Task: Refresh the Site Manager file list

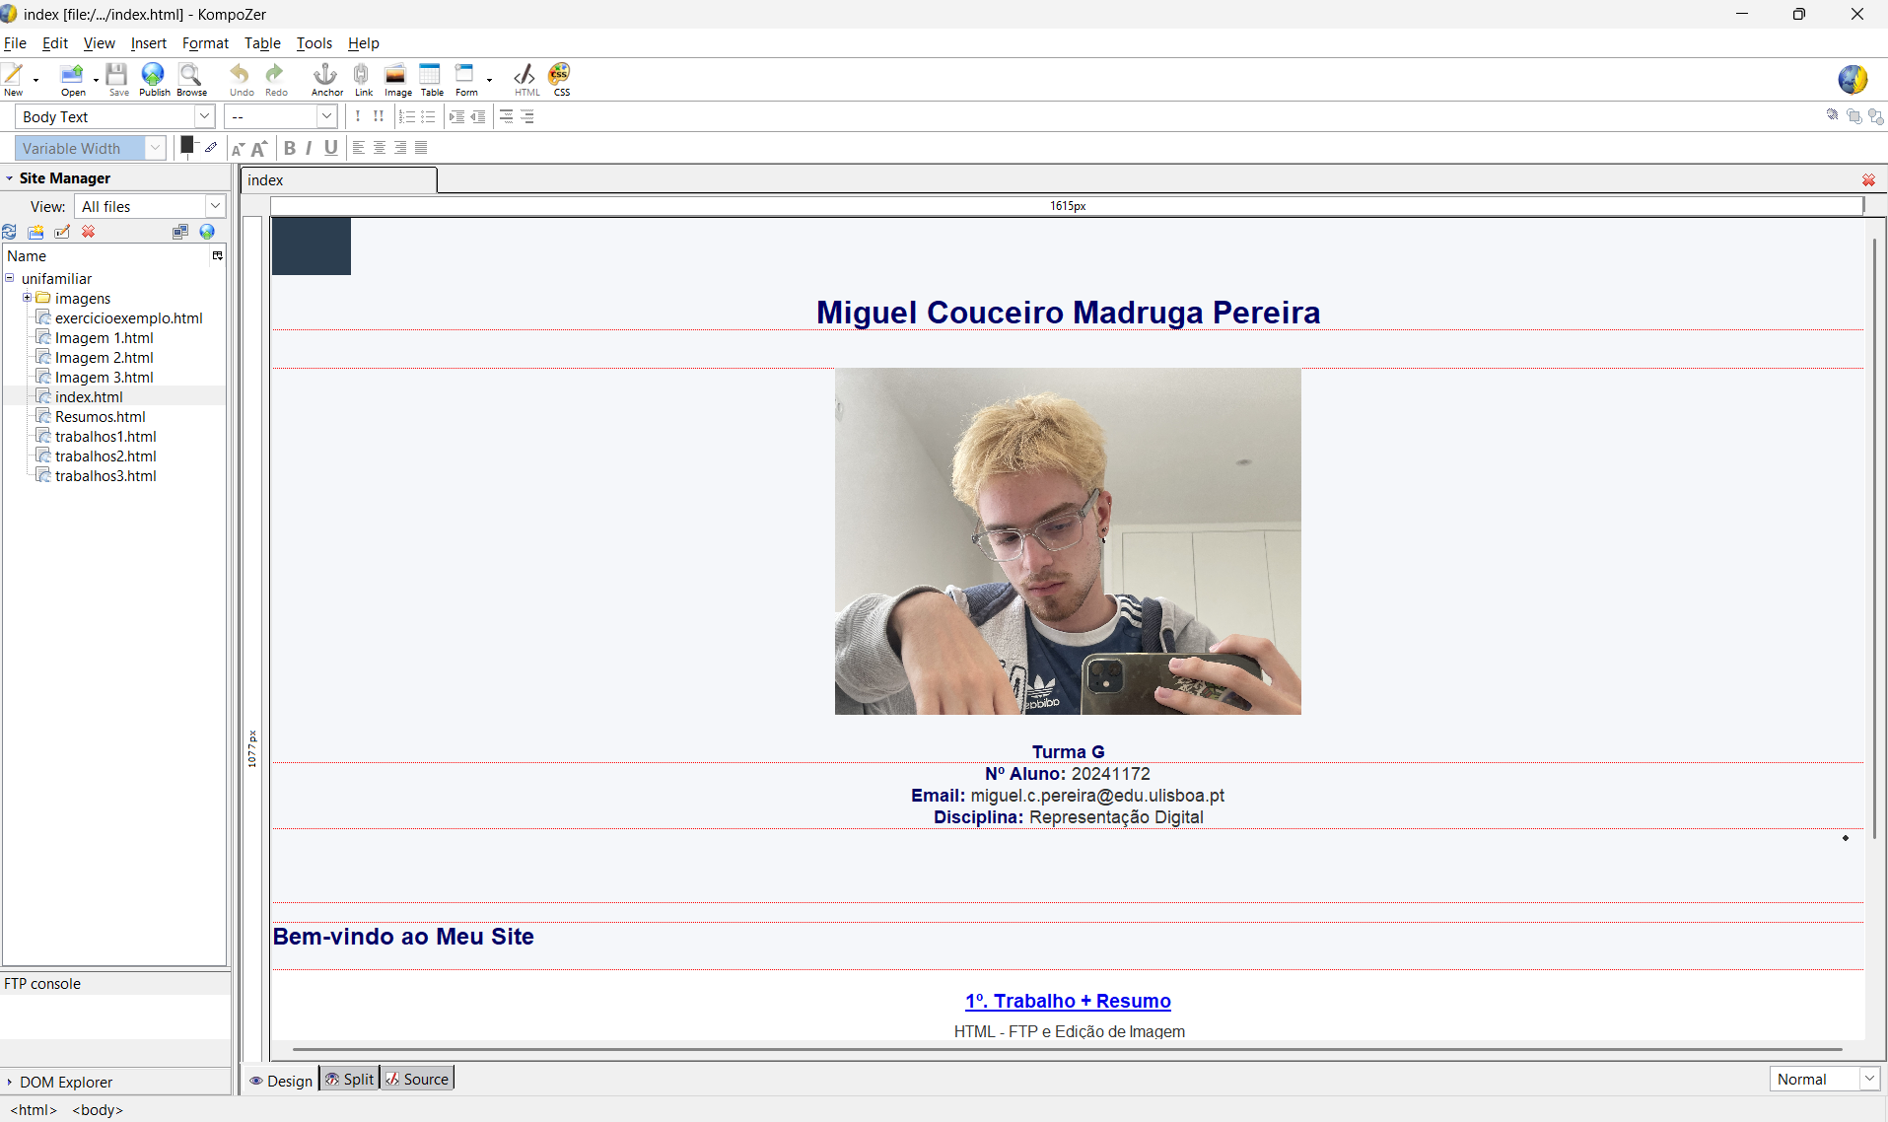Action: (10, 232)
